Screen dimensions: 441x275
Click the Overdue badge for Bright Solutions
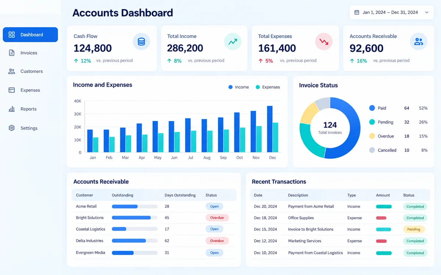point(217,218)
